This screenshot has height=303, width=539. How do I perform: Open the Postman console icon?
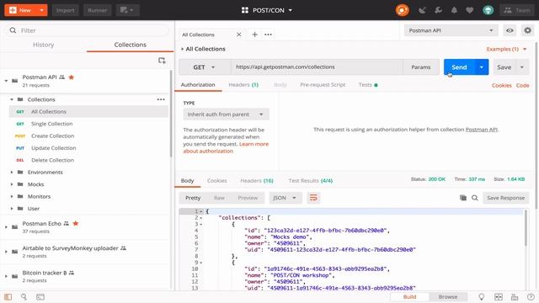point(40,297)
